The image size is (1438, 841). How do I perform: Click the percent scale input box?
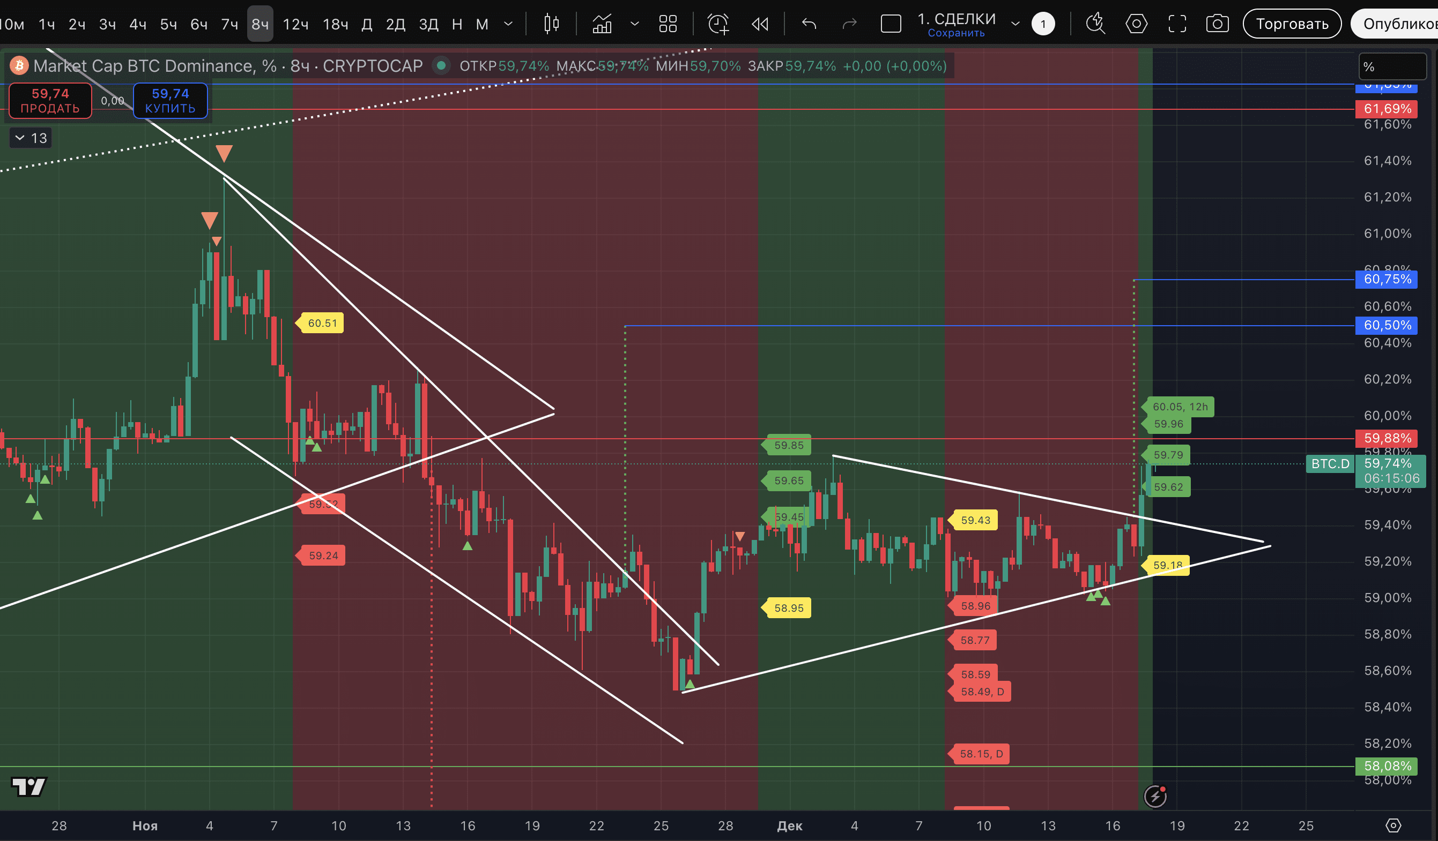[x=1392, y=67]
